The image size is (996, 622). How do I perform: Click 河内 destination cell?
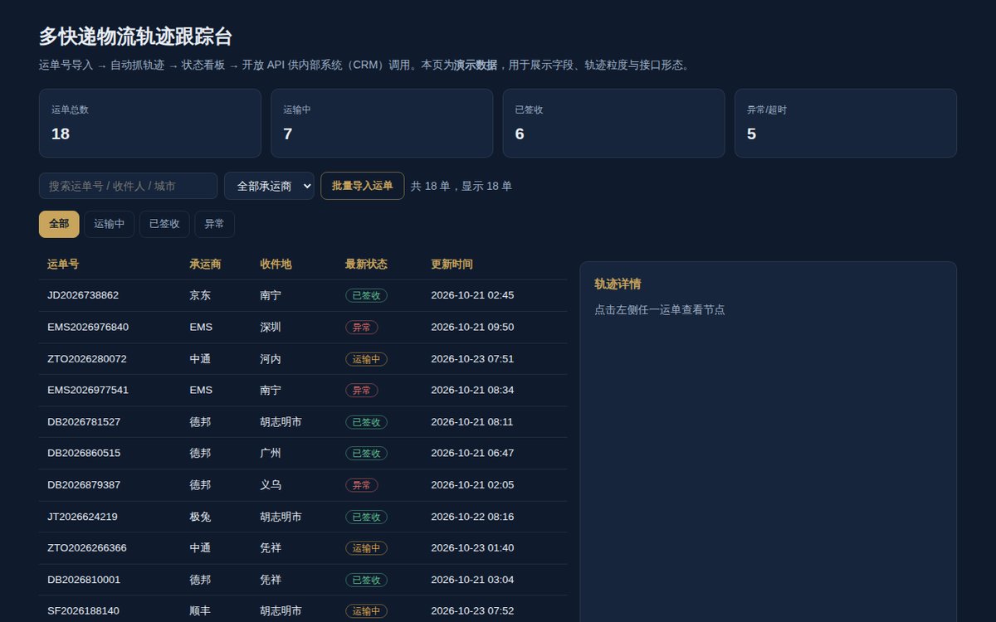coord(271,358)
